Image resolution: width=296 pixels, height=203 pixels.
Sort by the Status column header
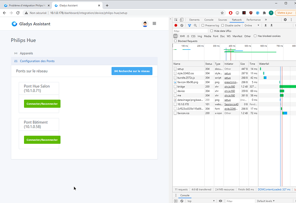tap(209, 64)
